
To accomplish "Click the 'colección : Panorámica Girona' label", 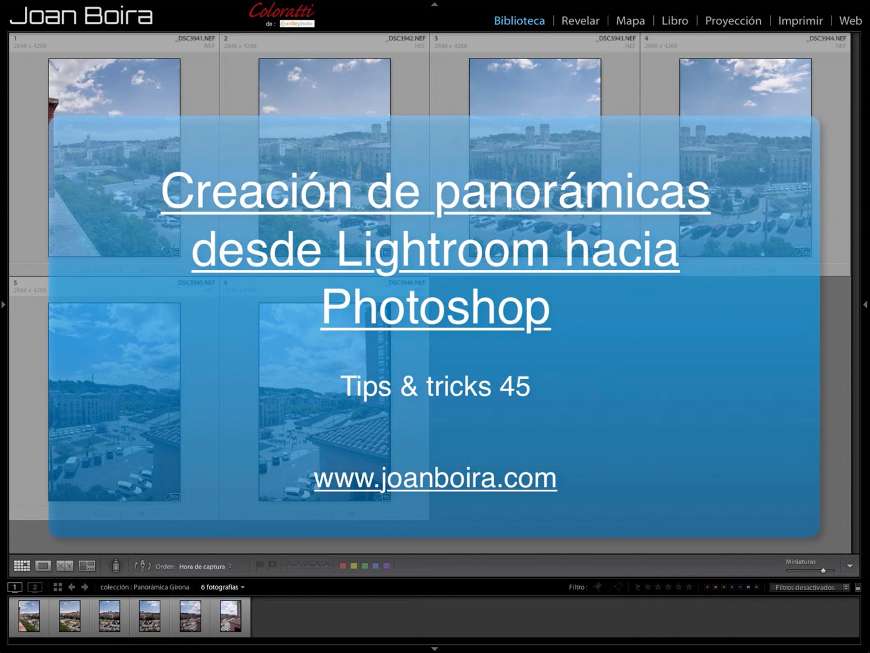I will [145, 587].
